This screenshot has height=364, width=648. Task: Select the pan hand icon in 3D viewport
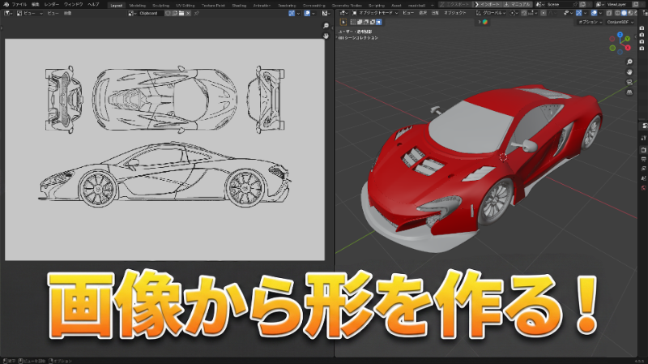pos(629,72)
